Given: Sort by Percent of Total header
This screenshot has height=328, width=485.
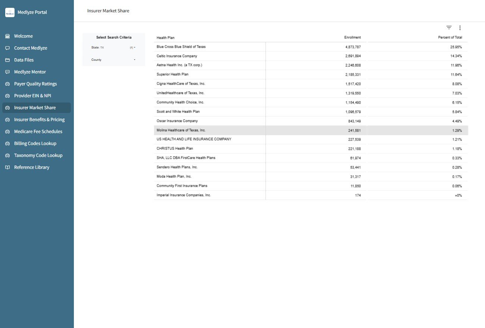Looking at the screenshot, I should tap(450, 38).
